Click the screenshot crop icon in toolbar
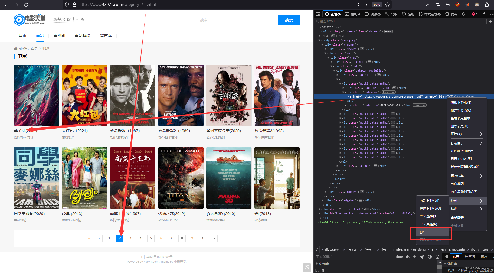494x273 pixels. pyautogui.click(x=438, y=5)
